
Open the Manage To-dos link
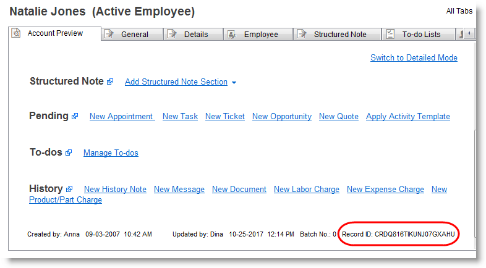click(x=111, y=153)
